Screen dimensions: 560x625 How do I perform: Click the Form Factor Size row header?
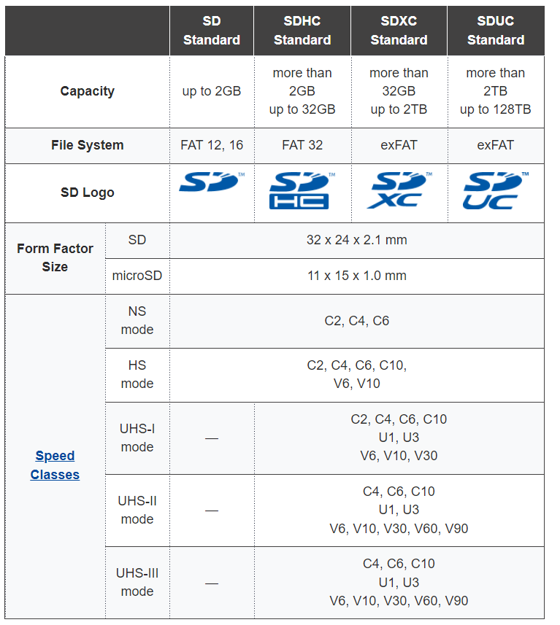click(55, 257)
